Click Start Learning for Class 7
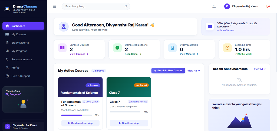This screenshot has width=277, height=131. [x=129, y=123]
